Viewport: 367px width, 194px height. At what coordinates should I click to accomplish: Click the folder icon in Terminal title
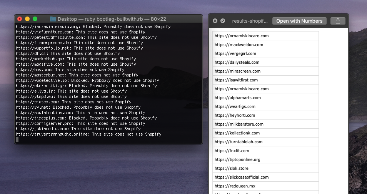pyautogui.click(x=53, y=19)
